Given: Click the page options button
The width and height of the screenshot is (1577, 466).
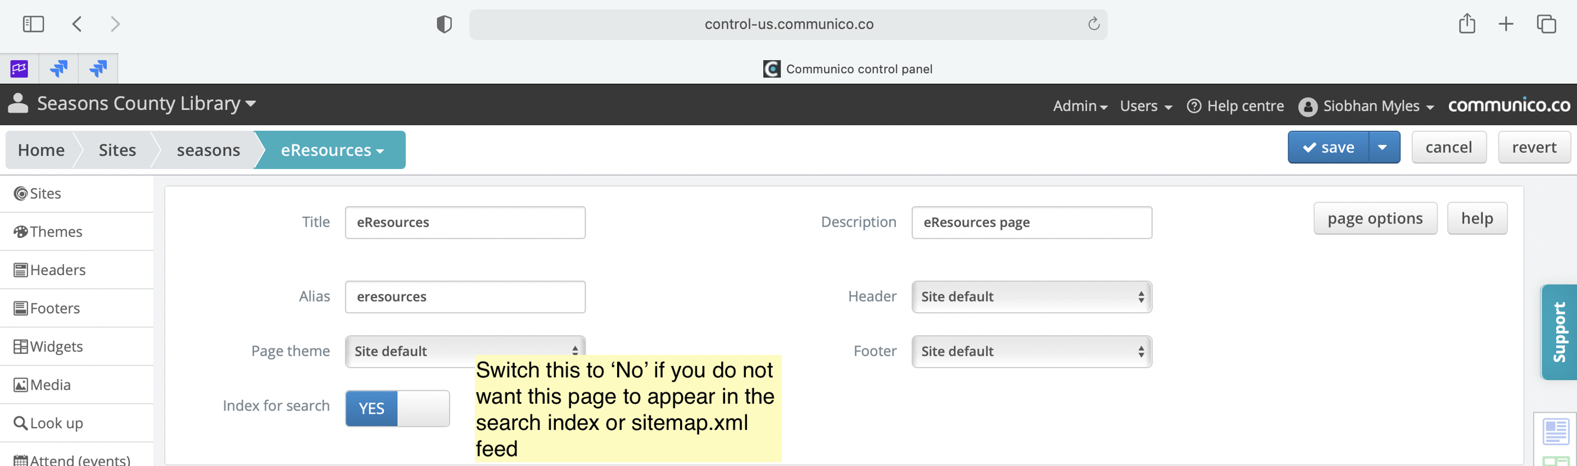Looking at the screenshot, I should 1375,218.
